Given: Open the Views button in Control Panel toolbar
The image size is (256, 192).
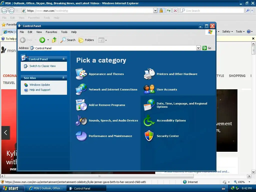Looking at the screenshot, I should click(102, 40).
